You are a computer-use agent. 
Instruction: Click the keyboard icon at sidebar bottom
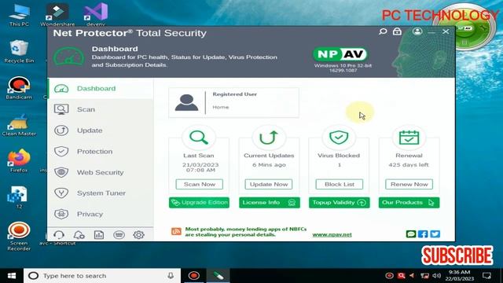tap(119, 235)
